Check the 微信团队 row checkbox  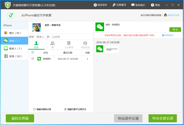point(33,59)
